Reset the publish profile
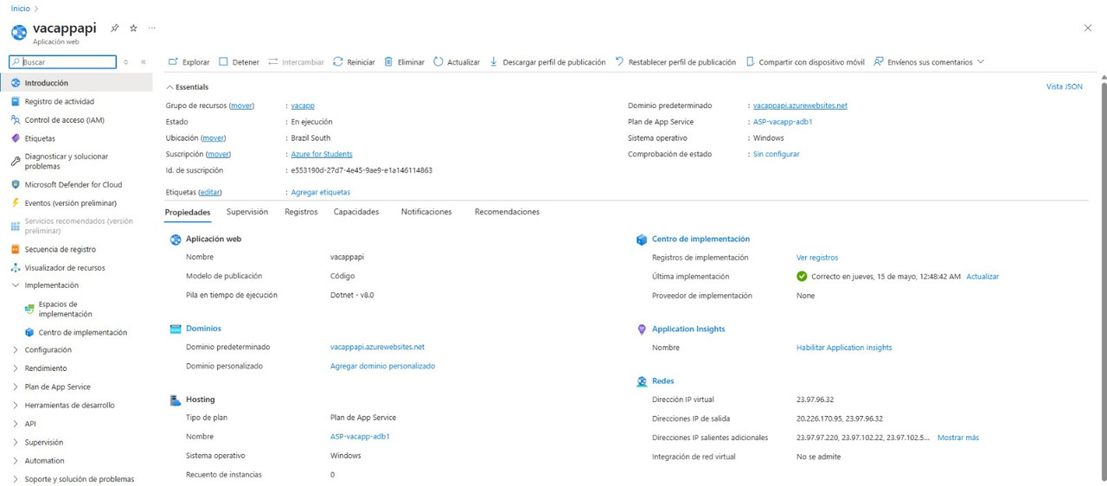The width and height of the screenshot is (1107, 486). tap(675, 62)
